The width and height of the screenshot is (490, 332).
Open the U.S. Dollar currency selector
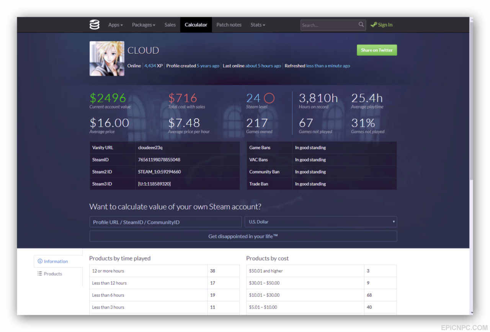tap(321, 222)
